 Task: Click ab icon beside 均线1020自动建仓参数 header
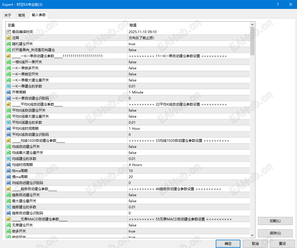(x=9, y=141)
